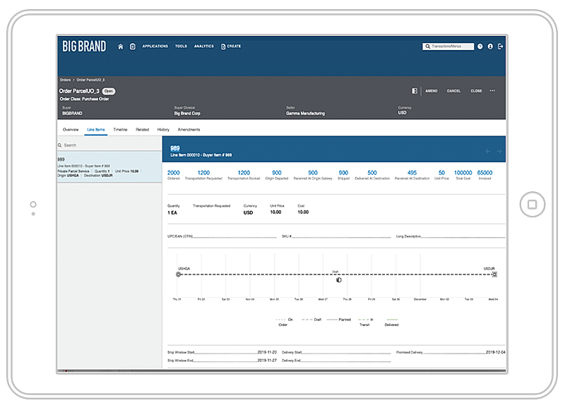Viewport: 565px width, 410px height.
Task: Advance to next line item with right arrow
Action: coord(500,150)
